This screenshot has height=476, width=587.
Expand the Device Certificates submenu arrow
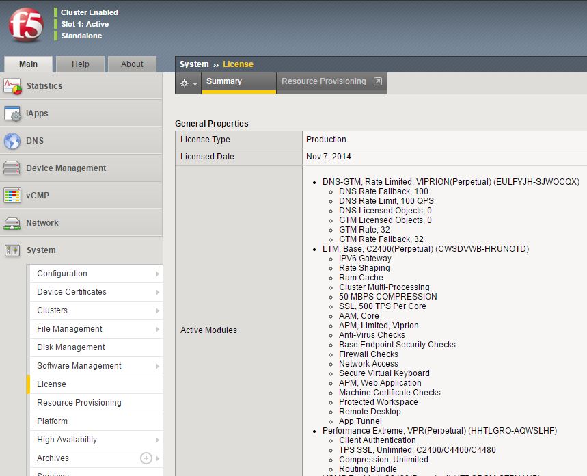click(x=158, y=292)
